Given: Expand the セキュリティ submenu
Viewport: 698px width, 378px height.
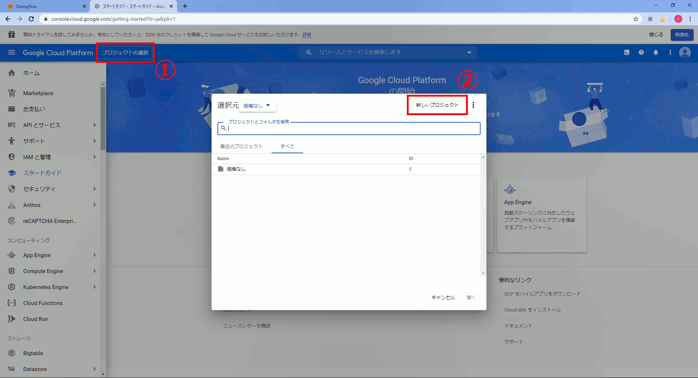Looking at the screenshot, I should point(95,189).
